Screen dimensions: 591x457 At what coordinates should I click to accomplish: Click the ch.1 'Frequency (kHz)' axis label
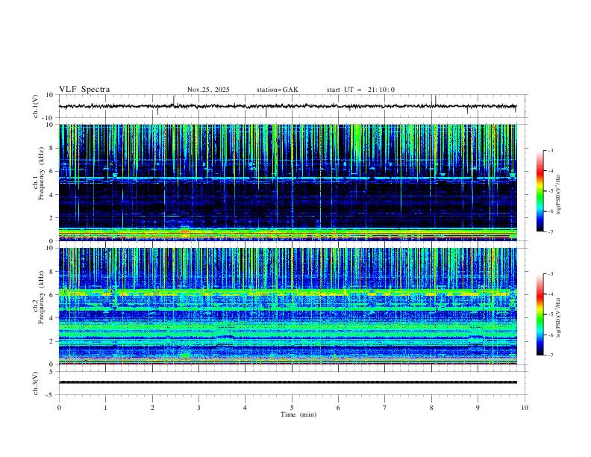click(41, 173)
